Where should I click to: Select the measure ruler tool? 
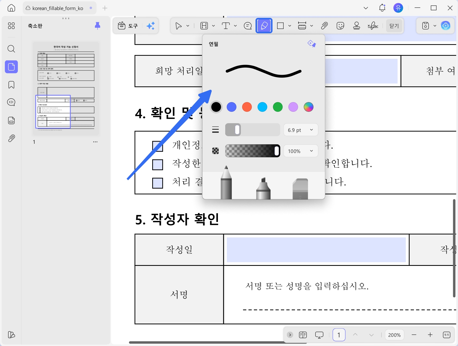(x=302, y=26)
